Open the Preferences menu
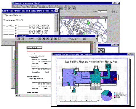This screenshot has width=136, height=109. pyautogui.click(x=59, y=6)
